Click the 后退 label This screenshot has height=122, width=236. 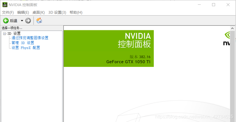[14, 21]
